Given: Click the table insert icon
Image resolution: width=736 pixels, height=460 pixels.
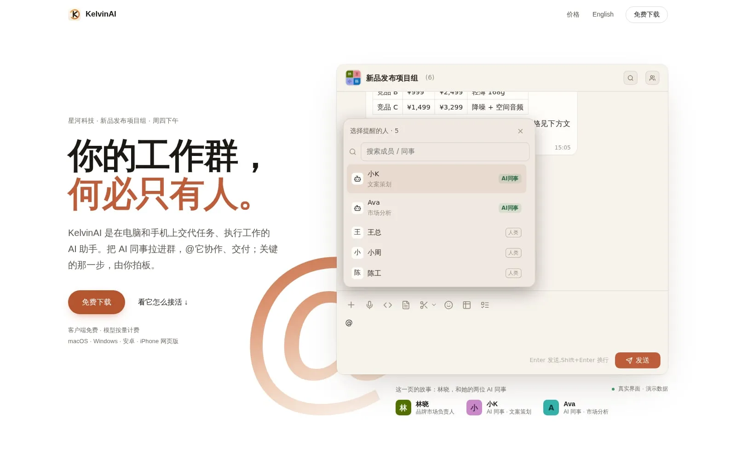Looking at the screenshot, I should (466, 305).
